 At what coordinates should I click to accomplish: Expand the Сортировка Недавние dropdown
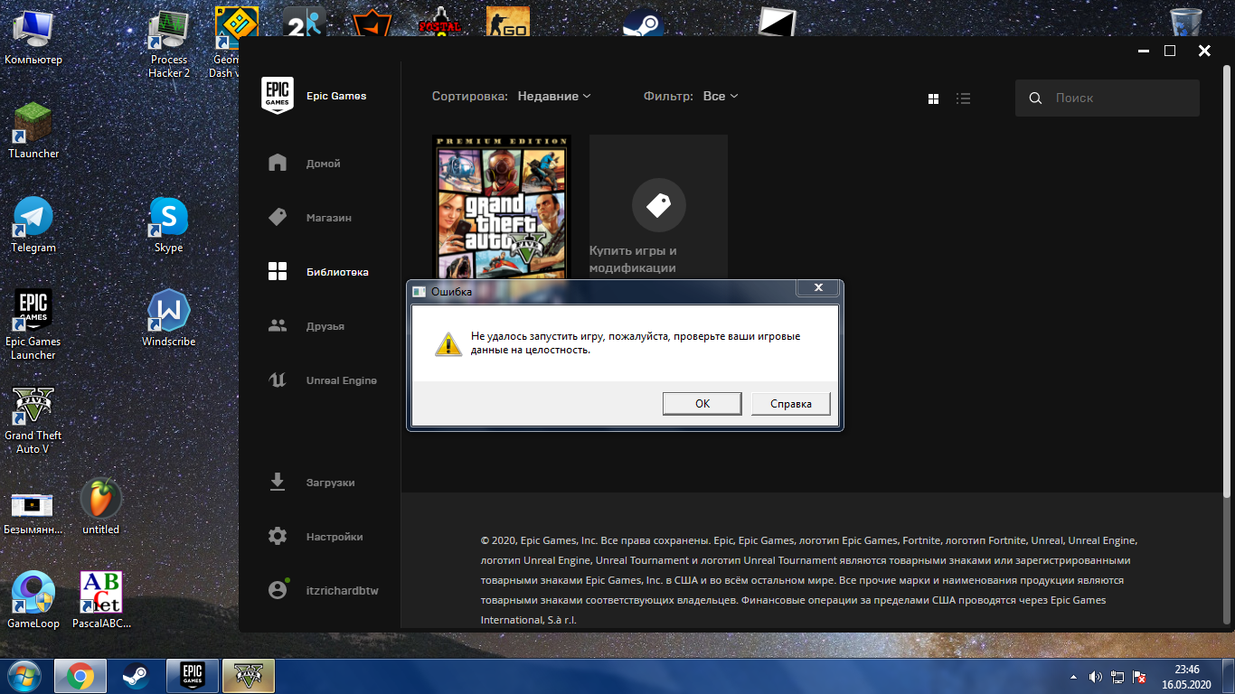(x=554, y=96)
